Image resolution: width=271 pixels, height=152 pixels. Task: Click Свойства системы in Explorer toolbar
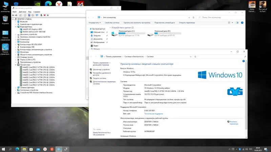coord(112,23)
